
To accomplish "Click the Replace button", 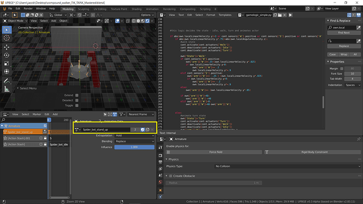I will [344, 46].
